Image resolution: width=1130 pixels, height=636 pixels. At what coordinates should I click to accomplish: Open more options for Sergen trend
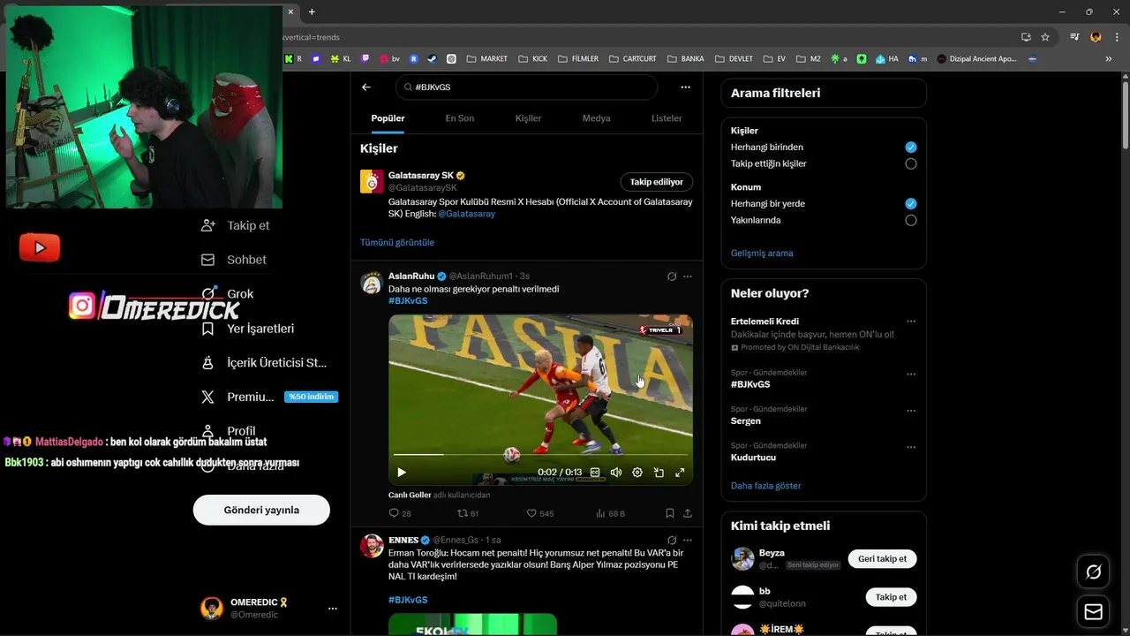[911, 411]
